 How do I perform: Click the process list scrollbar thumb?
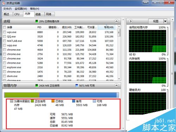(x=119, y=32)
